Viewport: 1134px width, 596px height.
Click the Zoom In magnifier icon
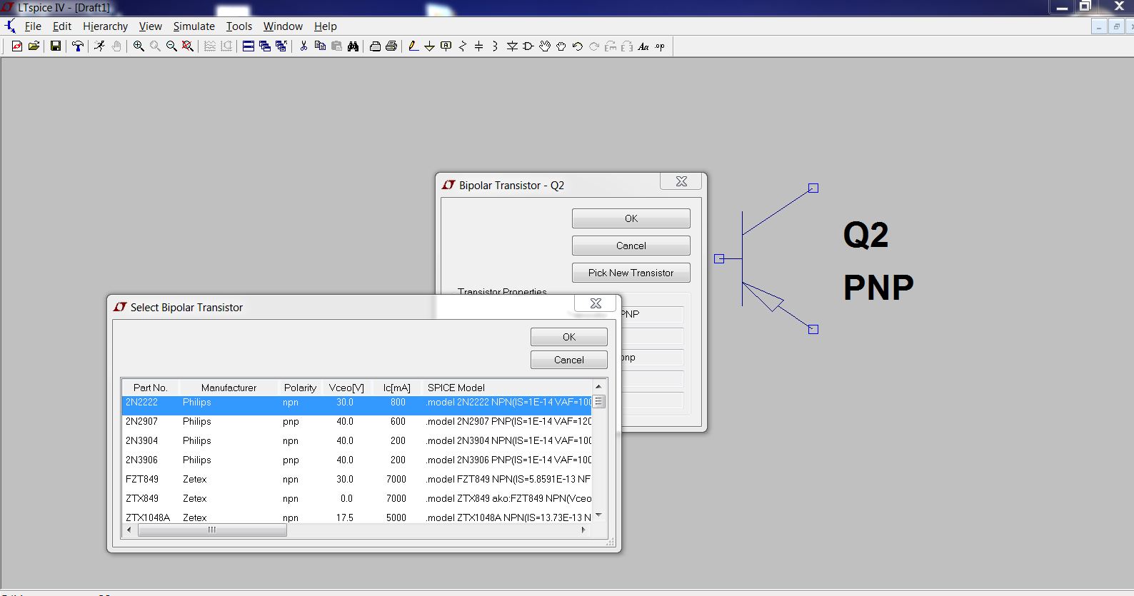139,46
